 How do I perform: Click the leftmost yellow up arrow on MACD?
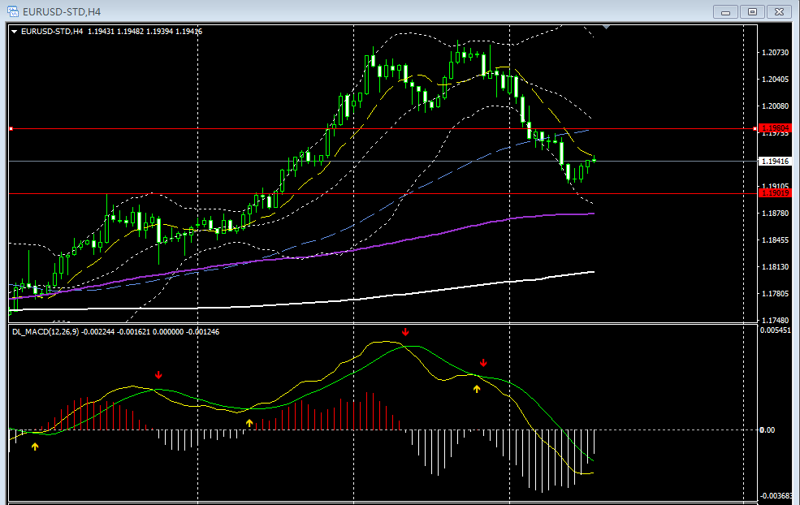[x=35, y=446]
